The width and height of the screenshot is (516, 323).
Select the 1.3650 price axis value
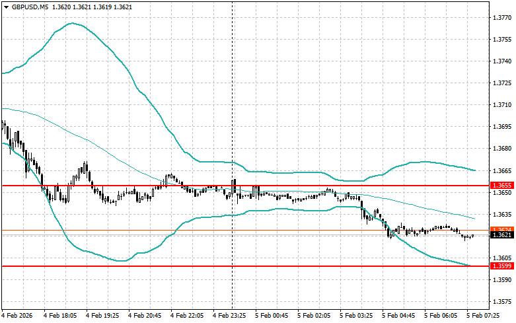502,192
